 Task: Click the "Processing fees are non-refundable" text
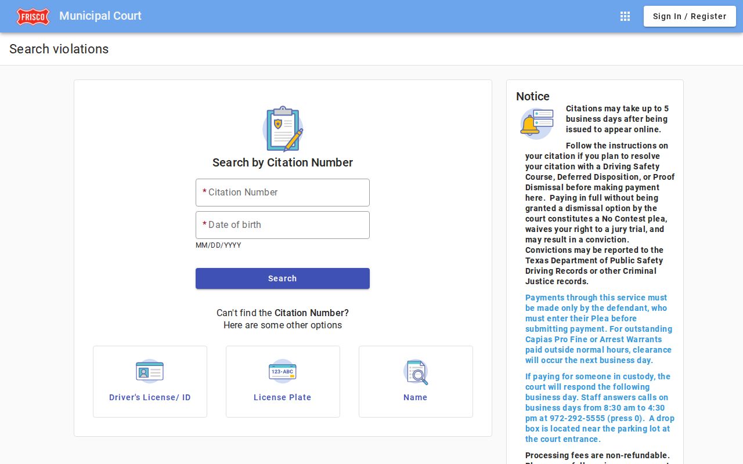(x=597, y=455)
